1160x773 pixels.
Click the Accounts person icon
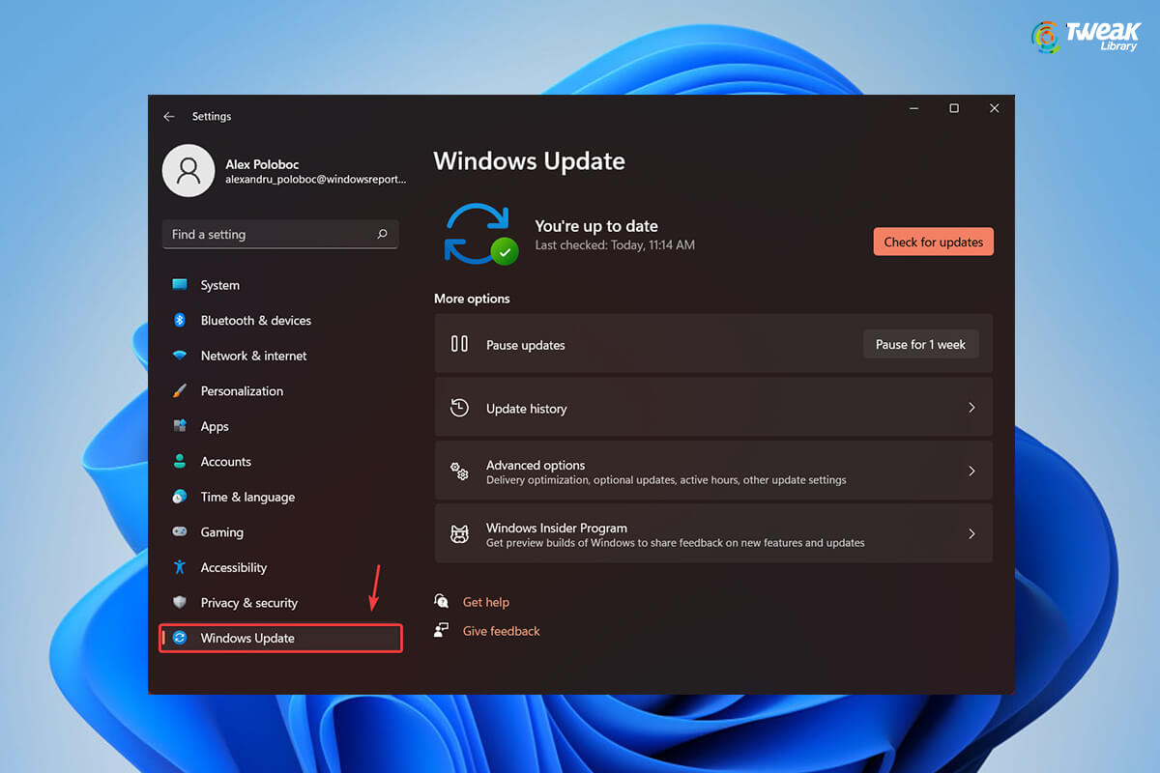click(180, 461)
